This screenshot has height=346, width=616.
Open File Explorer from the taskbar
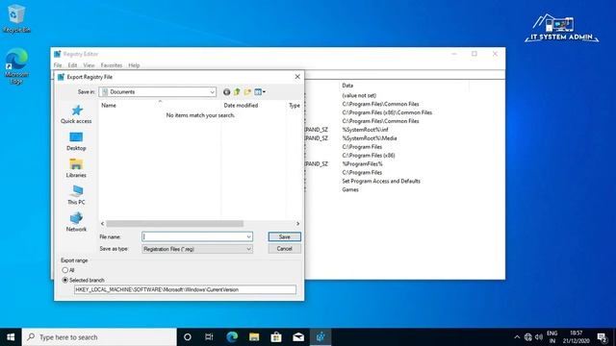pyautogui.click(x=254, y=337)
